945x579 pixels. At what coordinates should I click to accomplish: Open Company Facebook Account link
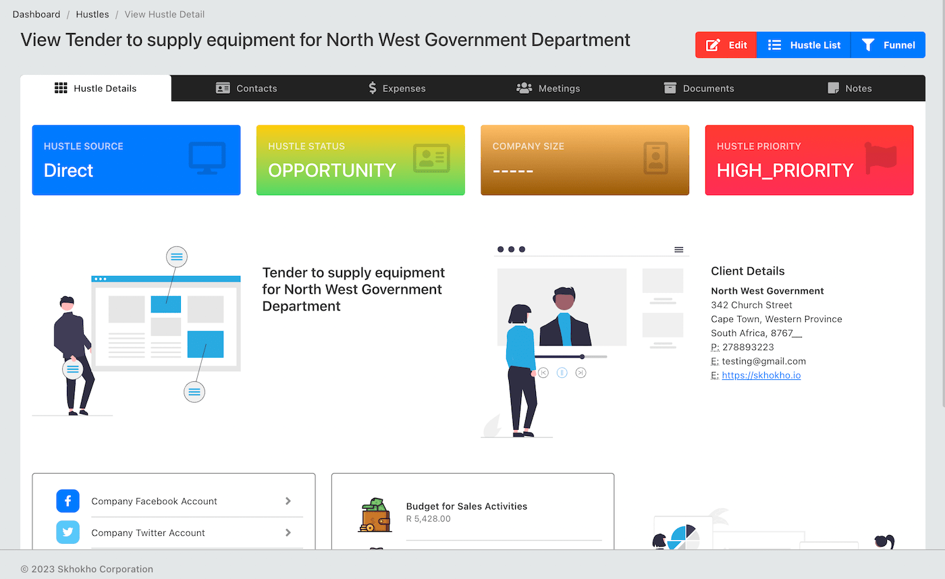tap(154, 501)
